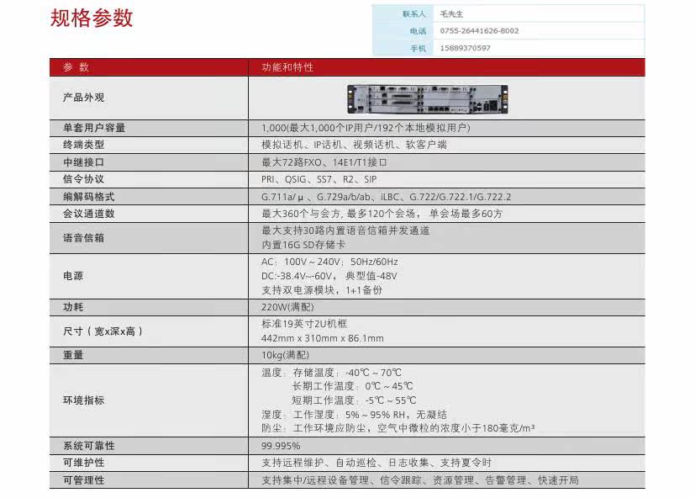Click the 会议通道数 row label
This screenshot has width=695, height=498.
click(x=88, y=214)
